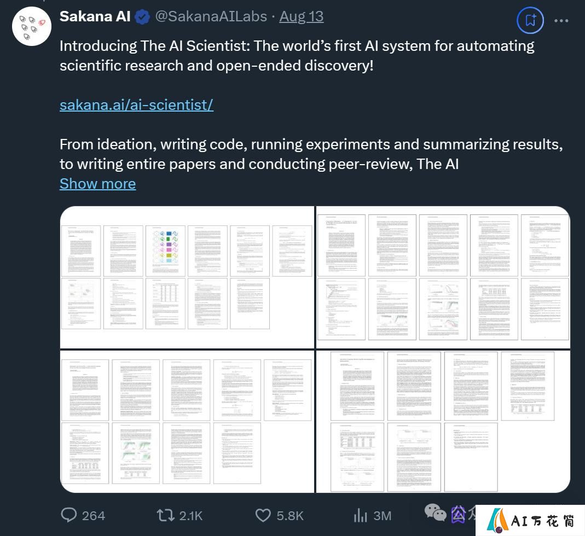Open bottom-left paper thumbnail with green charts

pyautogui.click(x=187, y=422)
